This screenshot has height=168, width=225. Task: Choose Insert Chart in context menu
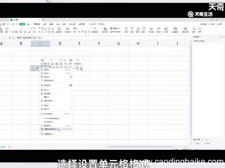click(x=56, y=93)
